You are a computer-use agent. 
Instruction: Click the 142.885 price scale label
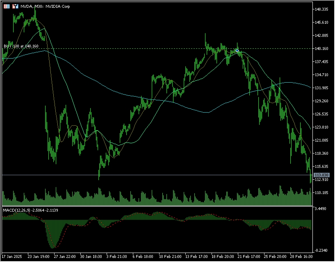(321, 36)
